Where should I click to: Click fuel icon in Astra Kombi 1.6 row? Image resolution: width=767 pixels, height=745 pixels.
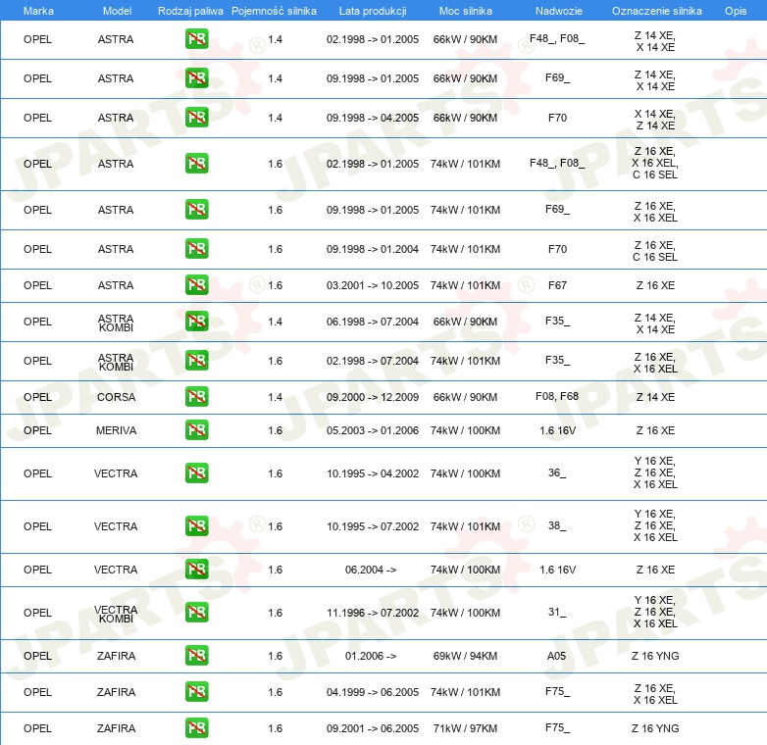tap(196, 361)
